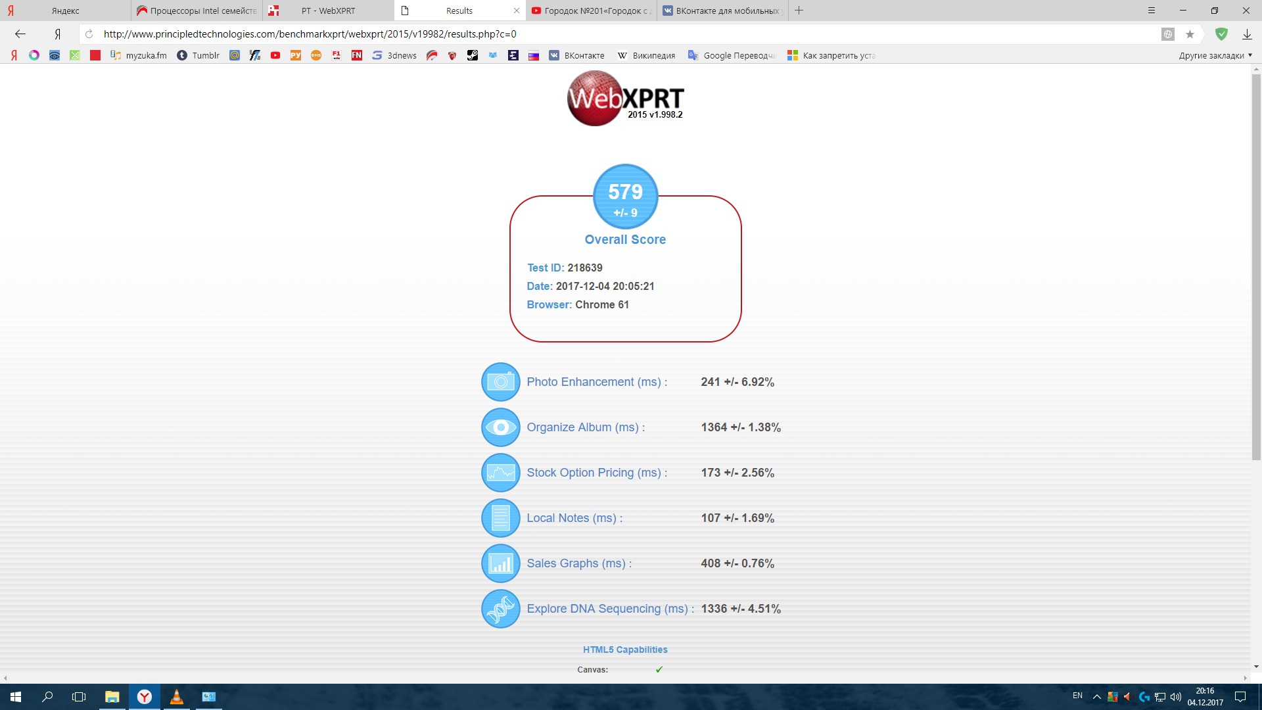Click the bookmark star in the address bar

point(1190,34)
